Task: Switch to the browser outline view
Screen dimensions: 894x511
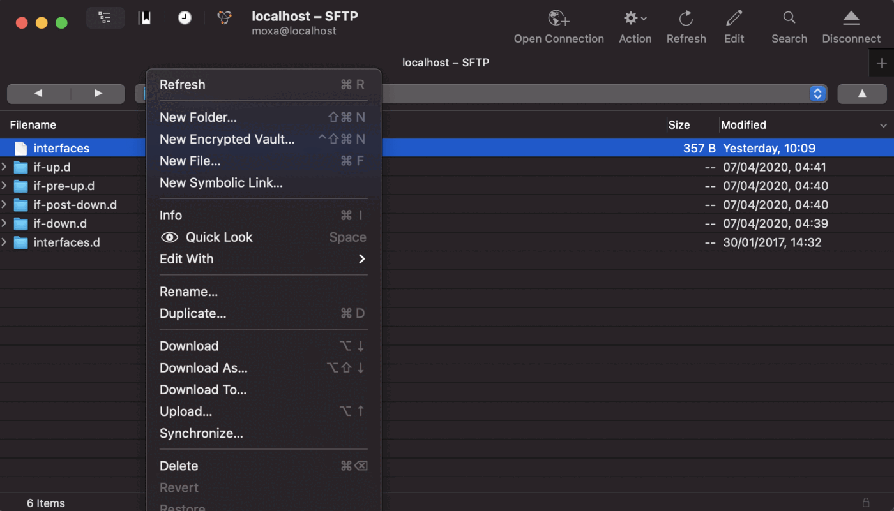Action: (105, 19)
